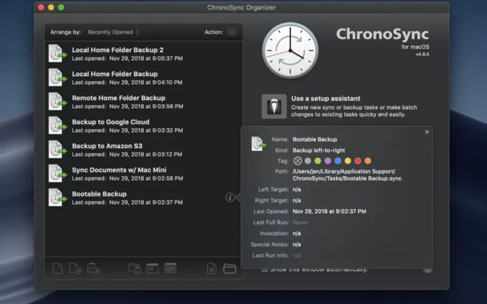The width and height of the screenshot is (487, 304).
Task: Apply the green tag color
Action: 318,161
